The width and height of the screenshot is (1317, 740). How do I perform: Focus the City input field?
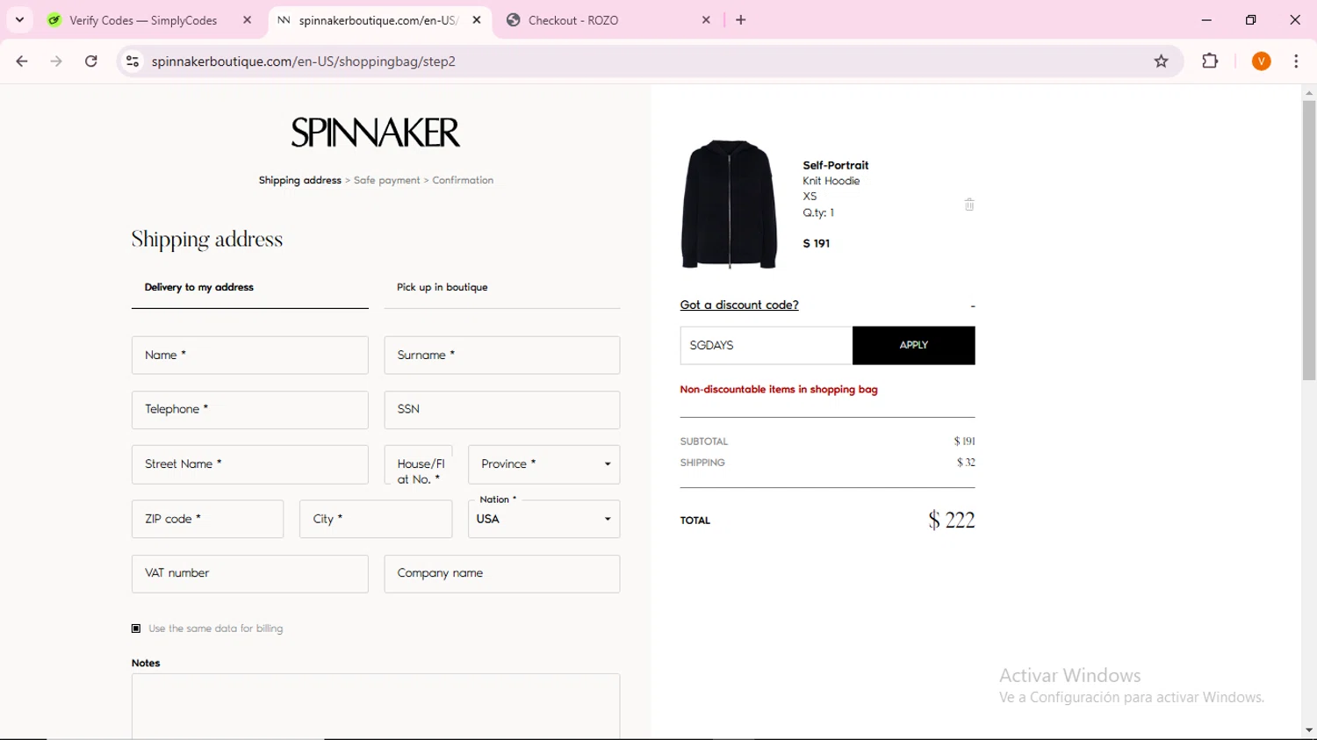pos(376,519)
